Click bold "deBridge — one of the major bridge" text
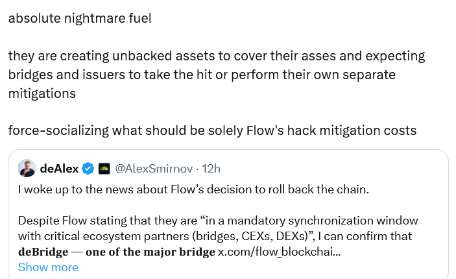 coord(116,251)
